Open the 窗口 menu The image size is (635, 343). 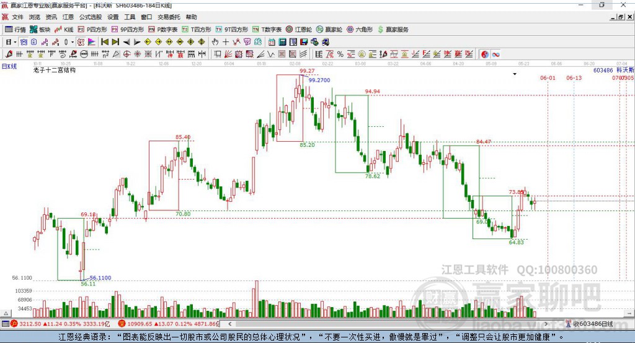pos(146,17)
